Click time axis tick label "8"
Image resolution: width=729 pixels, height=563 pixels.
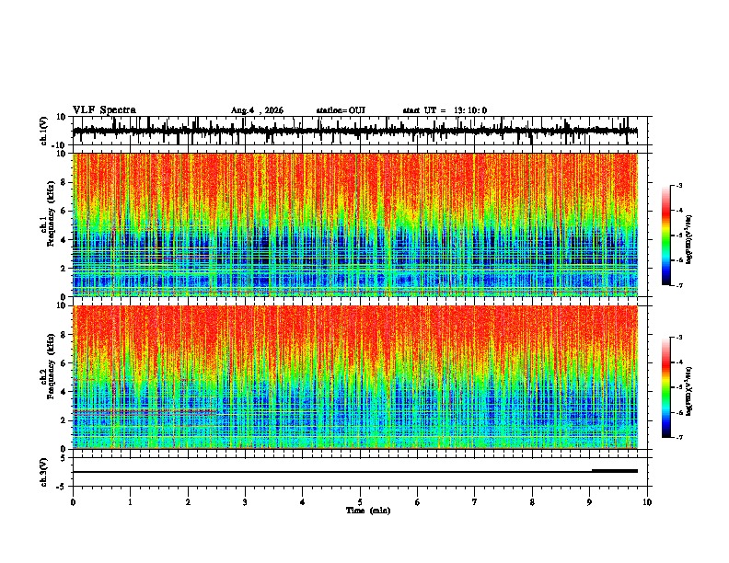click(532, 502)
